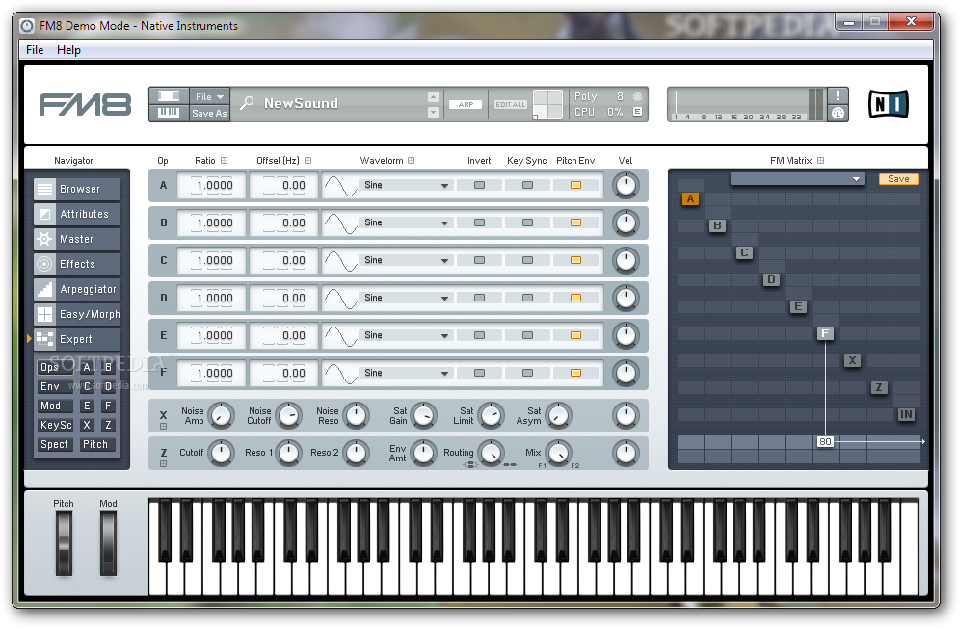Screen dimensions: 960x628
Task: Click the Offset field of operator B
Action: tap(283, 222)
